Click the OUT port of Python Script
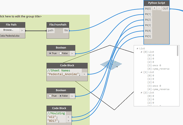Screen dimensions: 183x125 165,9
